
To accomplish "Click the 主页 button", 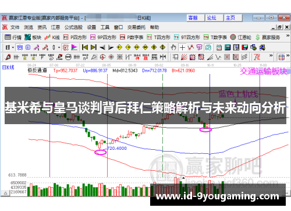I will coord(233,18).
